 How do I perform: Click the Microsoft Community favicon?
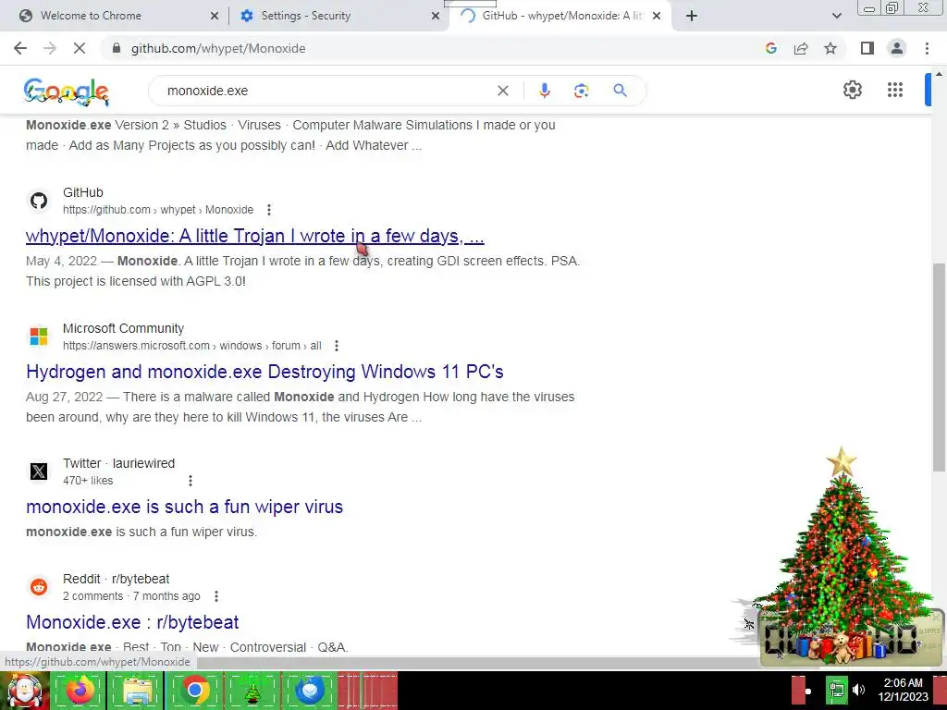coord(39,337)
